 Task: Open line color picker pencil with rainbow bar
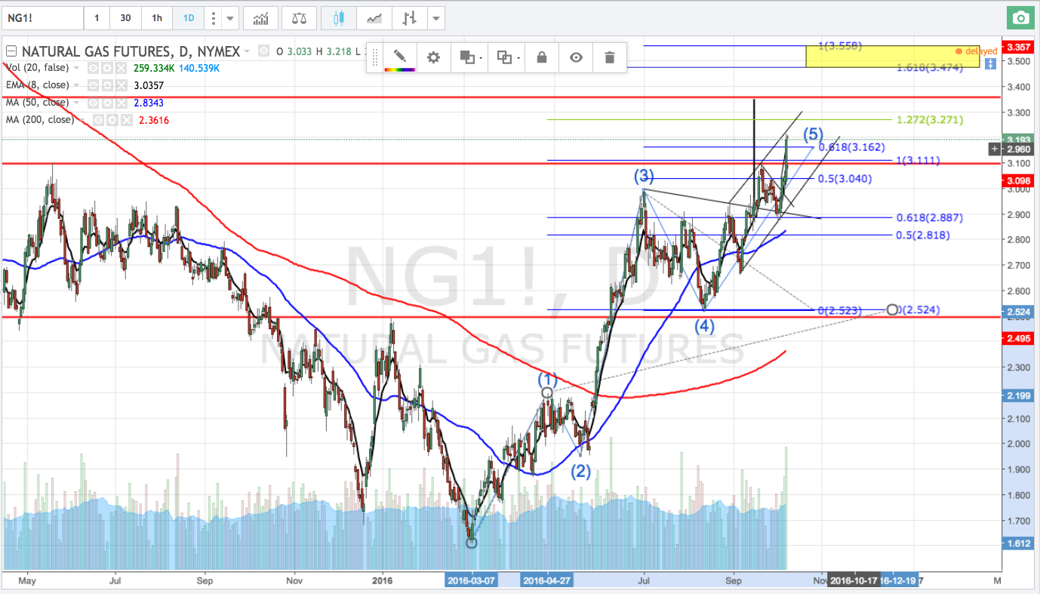[x=399, y=57]
